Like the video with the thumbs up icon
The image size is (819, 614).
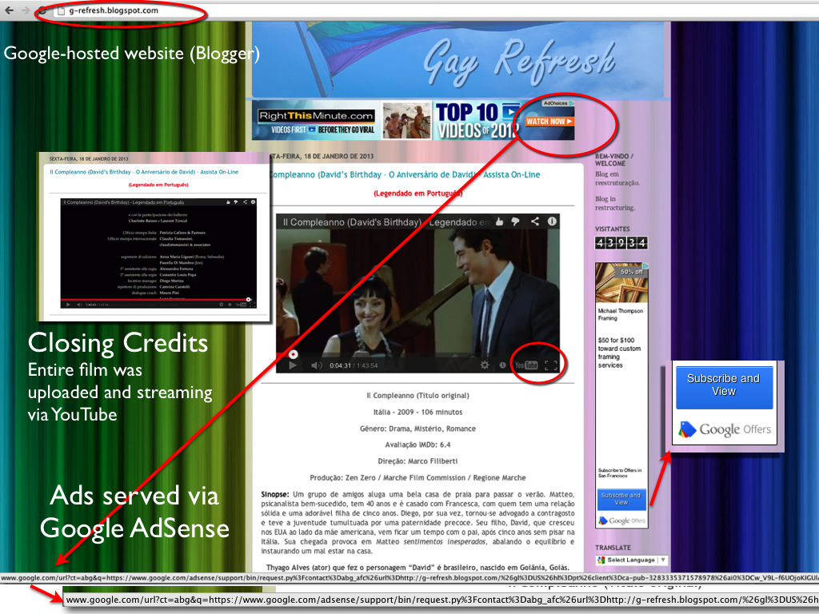point(499,222)
